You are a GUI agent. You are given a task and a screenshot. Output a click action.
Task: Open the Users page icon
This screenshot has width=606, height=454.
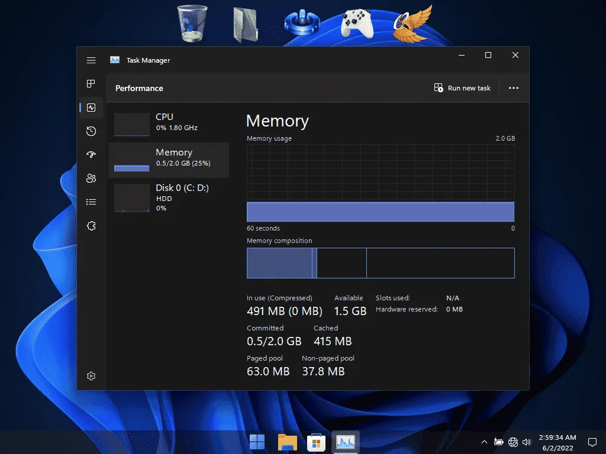point(91,179)
